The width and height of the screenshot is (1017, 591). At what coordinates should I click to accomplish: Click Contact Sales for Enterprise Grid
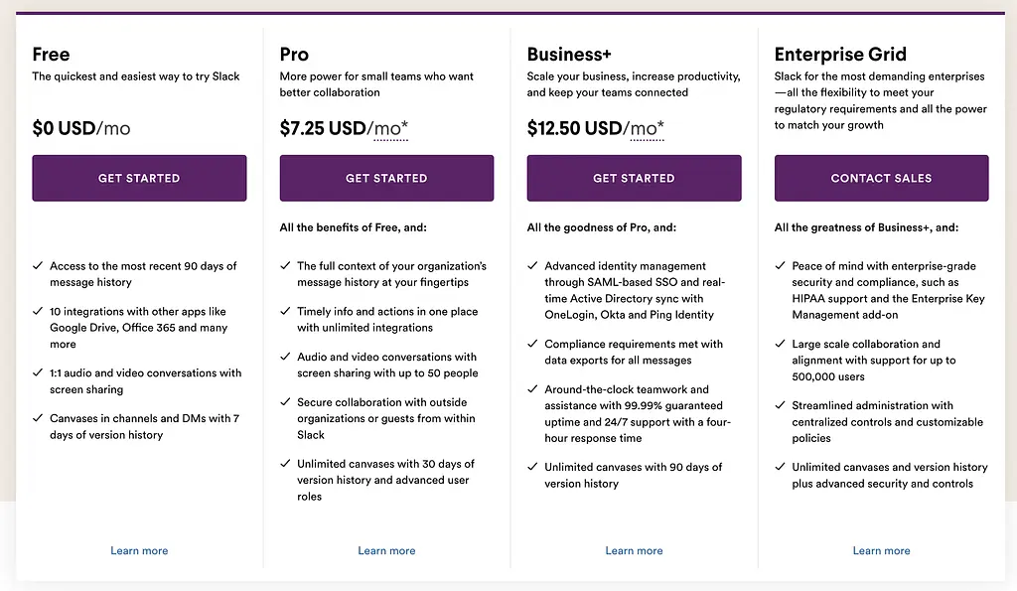(x=882, y=178)
